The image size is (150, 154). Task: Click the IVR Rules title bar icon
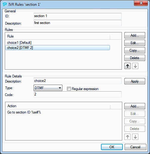click(x=5, y=5)
